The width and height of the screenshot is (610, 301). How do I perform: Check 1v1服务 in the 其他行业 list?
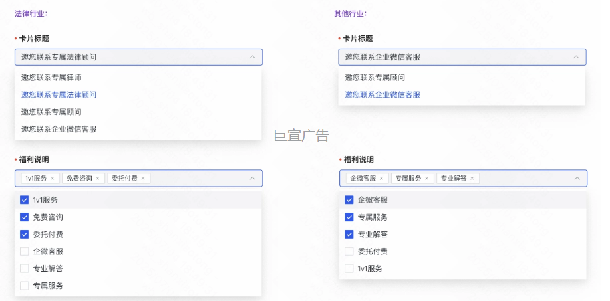pos(349,268)
